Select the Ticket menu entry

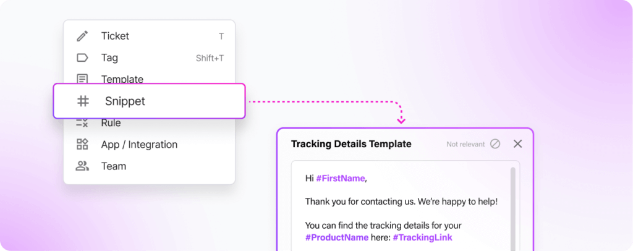[x=115, y=36]
